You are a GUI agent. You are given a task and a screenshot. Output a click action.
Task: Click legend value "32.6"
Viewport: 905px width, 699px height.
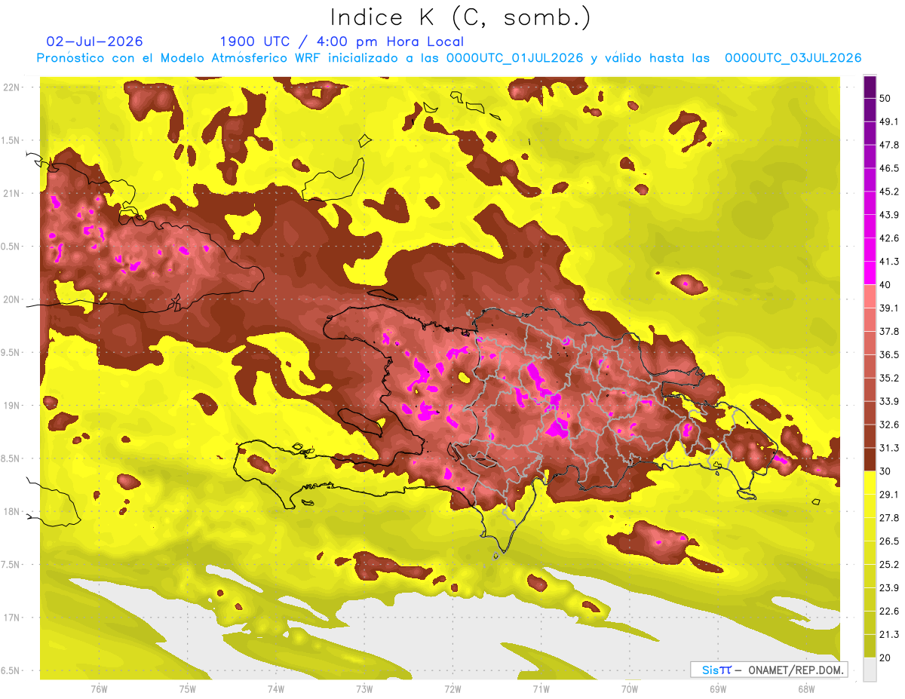890,425
